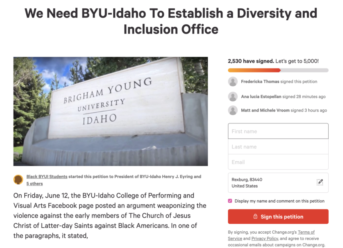Open the Privacy Policy link
This screenshot has width=343, height=248.
point(264,238)
